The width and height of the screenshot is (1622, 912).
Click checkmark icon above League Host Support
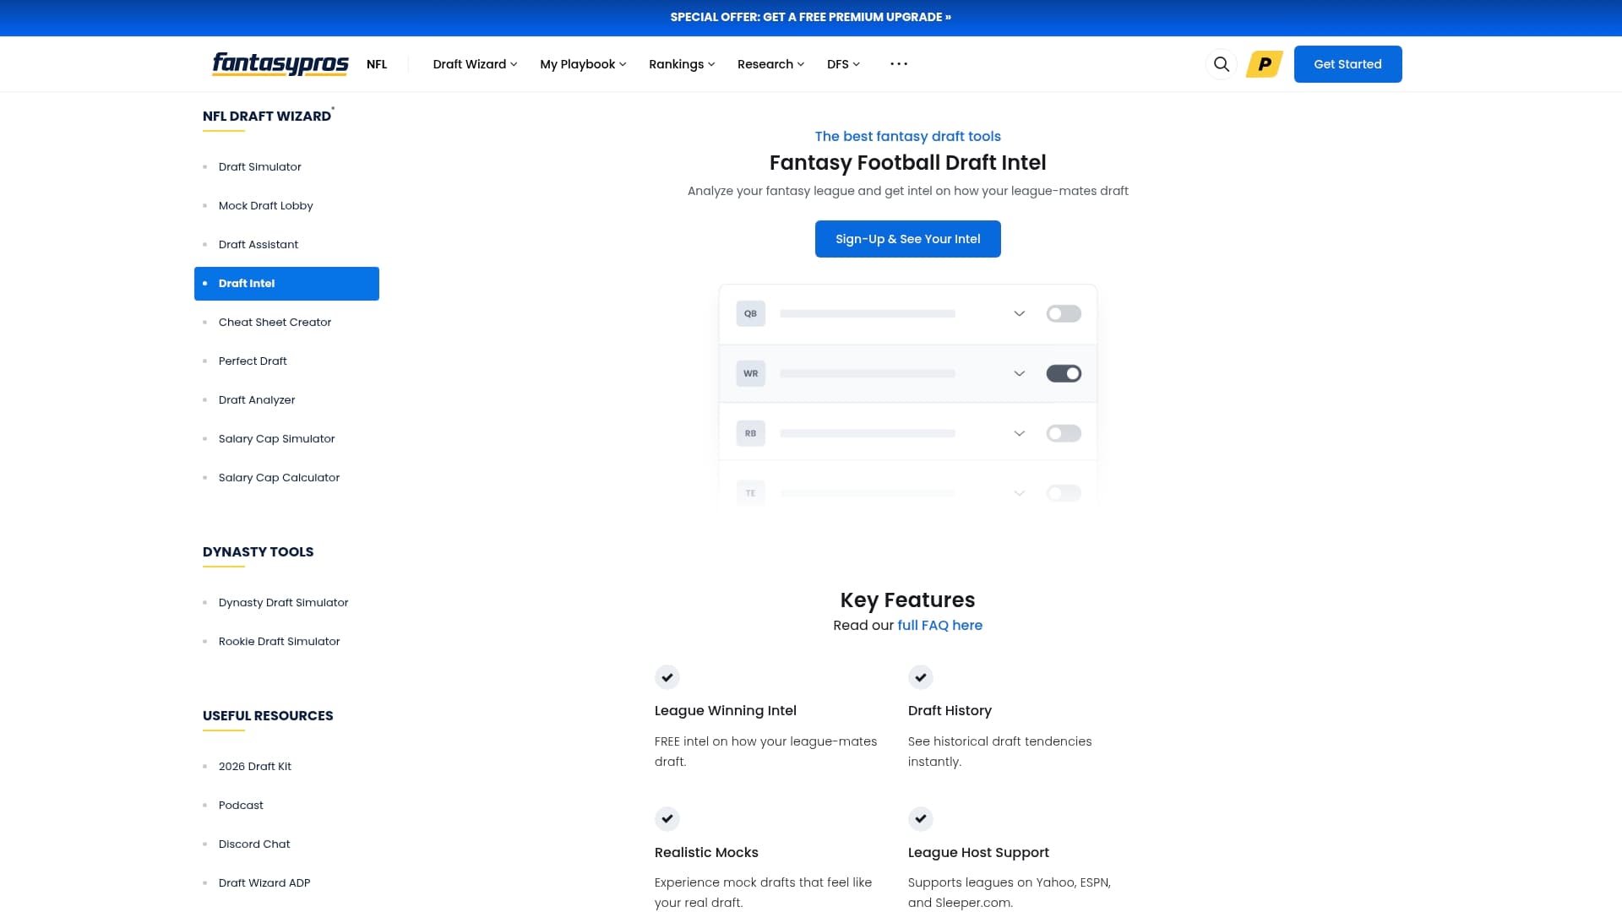point(921,819)
